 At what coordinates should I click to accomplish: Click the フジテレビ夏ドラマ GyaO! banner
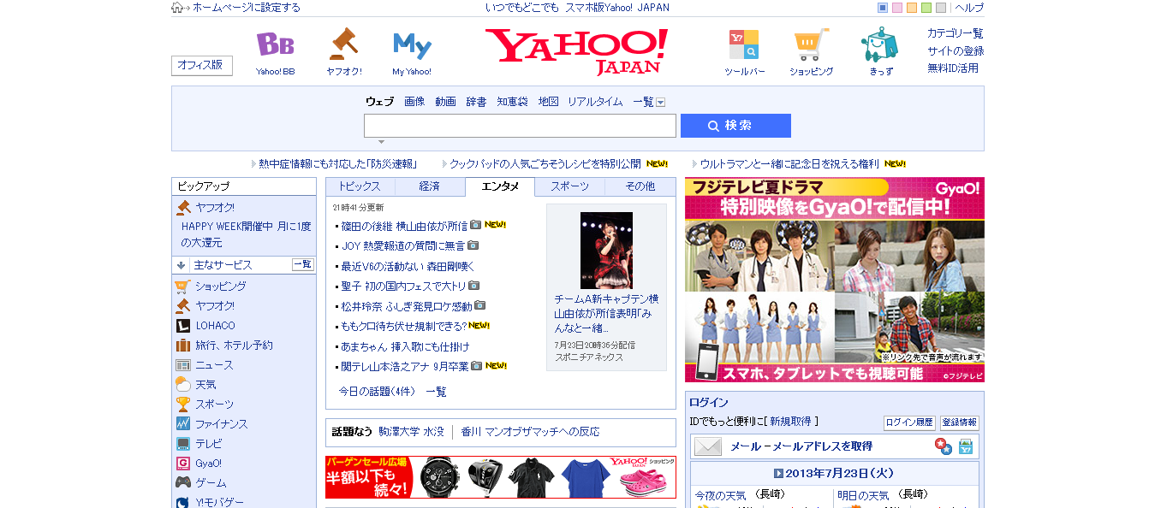[x=835, y=280]
